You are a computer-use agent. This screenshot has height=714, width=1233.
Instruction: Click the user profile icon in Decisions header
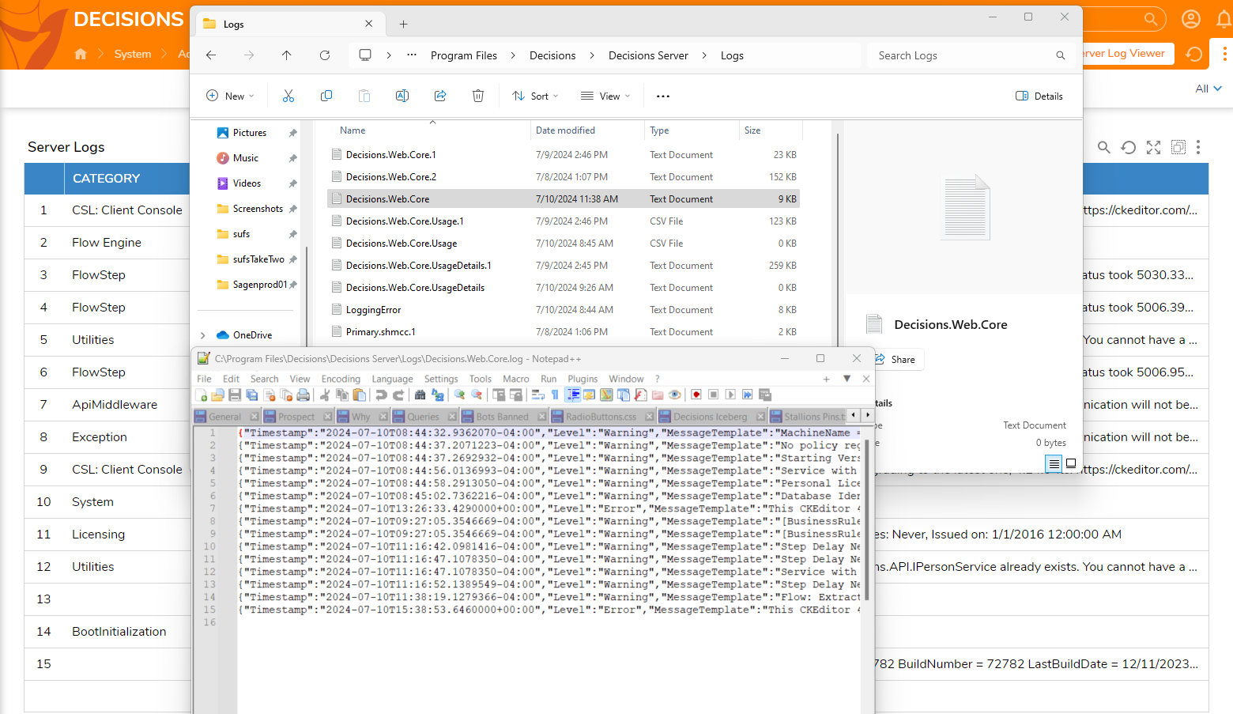point(1191,19)
